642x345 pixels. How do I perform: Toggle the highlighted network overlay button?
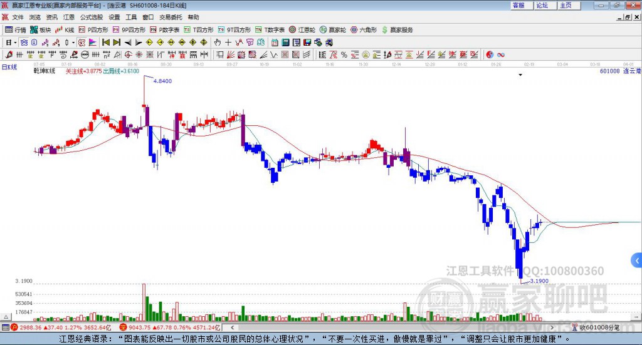[x=24, y=43]
